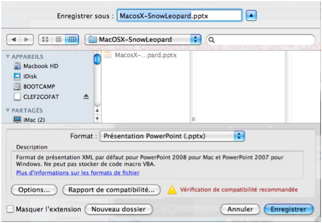Click the sidebar scrollbar thumb
This screenshot has height=223, width=322.
[x=97, y=59]
